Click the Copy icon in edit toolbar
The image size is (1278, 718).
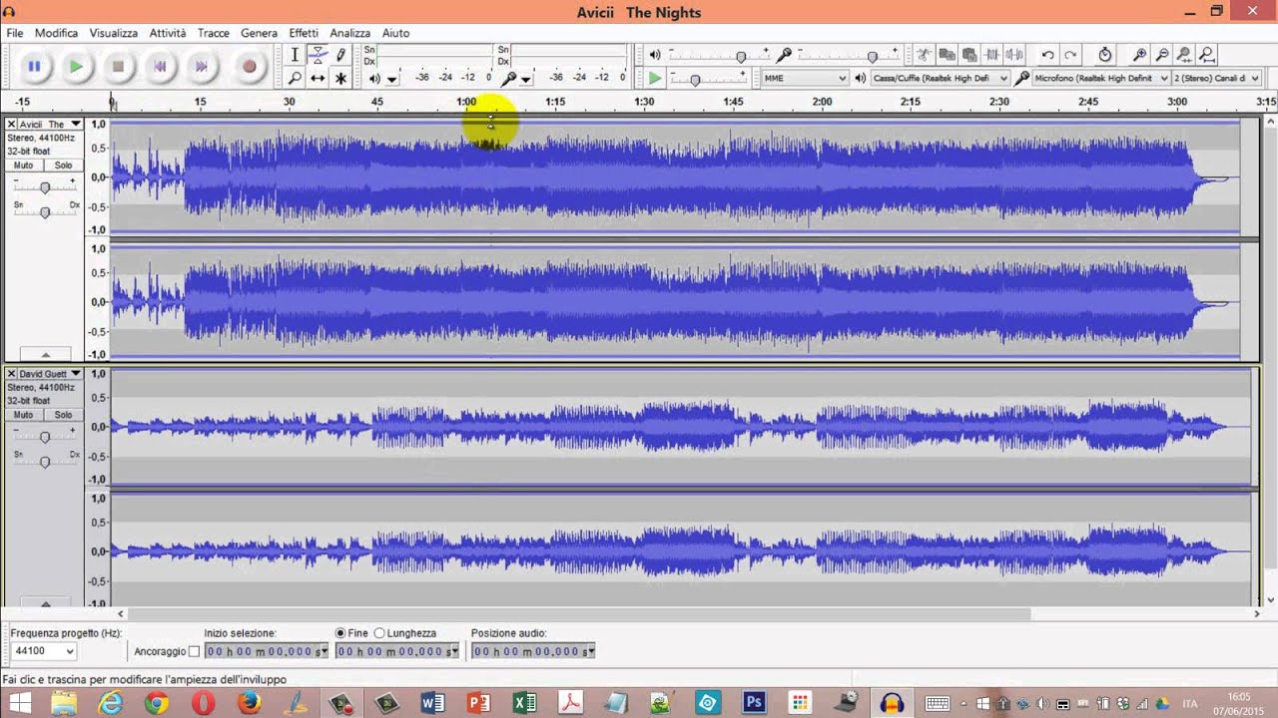click(x=947, y=55)
